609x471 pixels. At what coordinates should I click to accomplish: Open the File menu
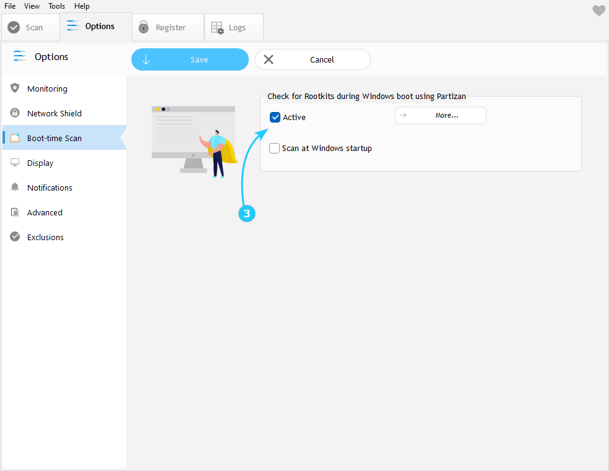[10, 6]
